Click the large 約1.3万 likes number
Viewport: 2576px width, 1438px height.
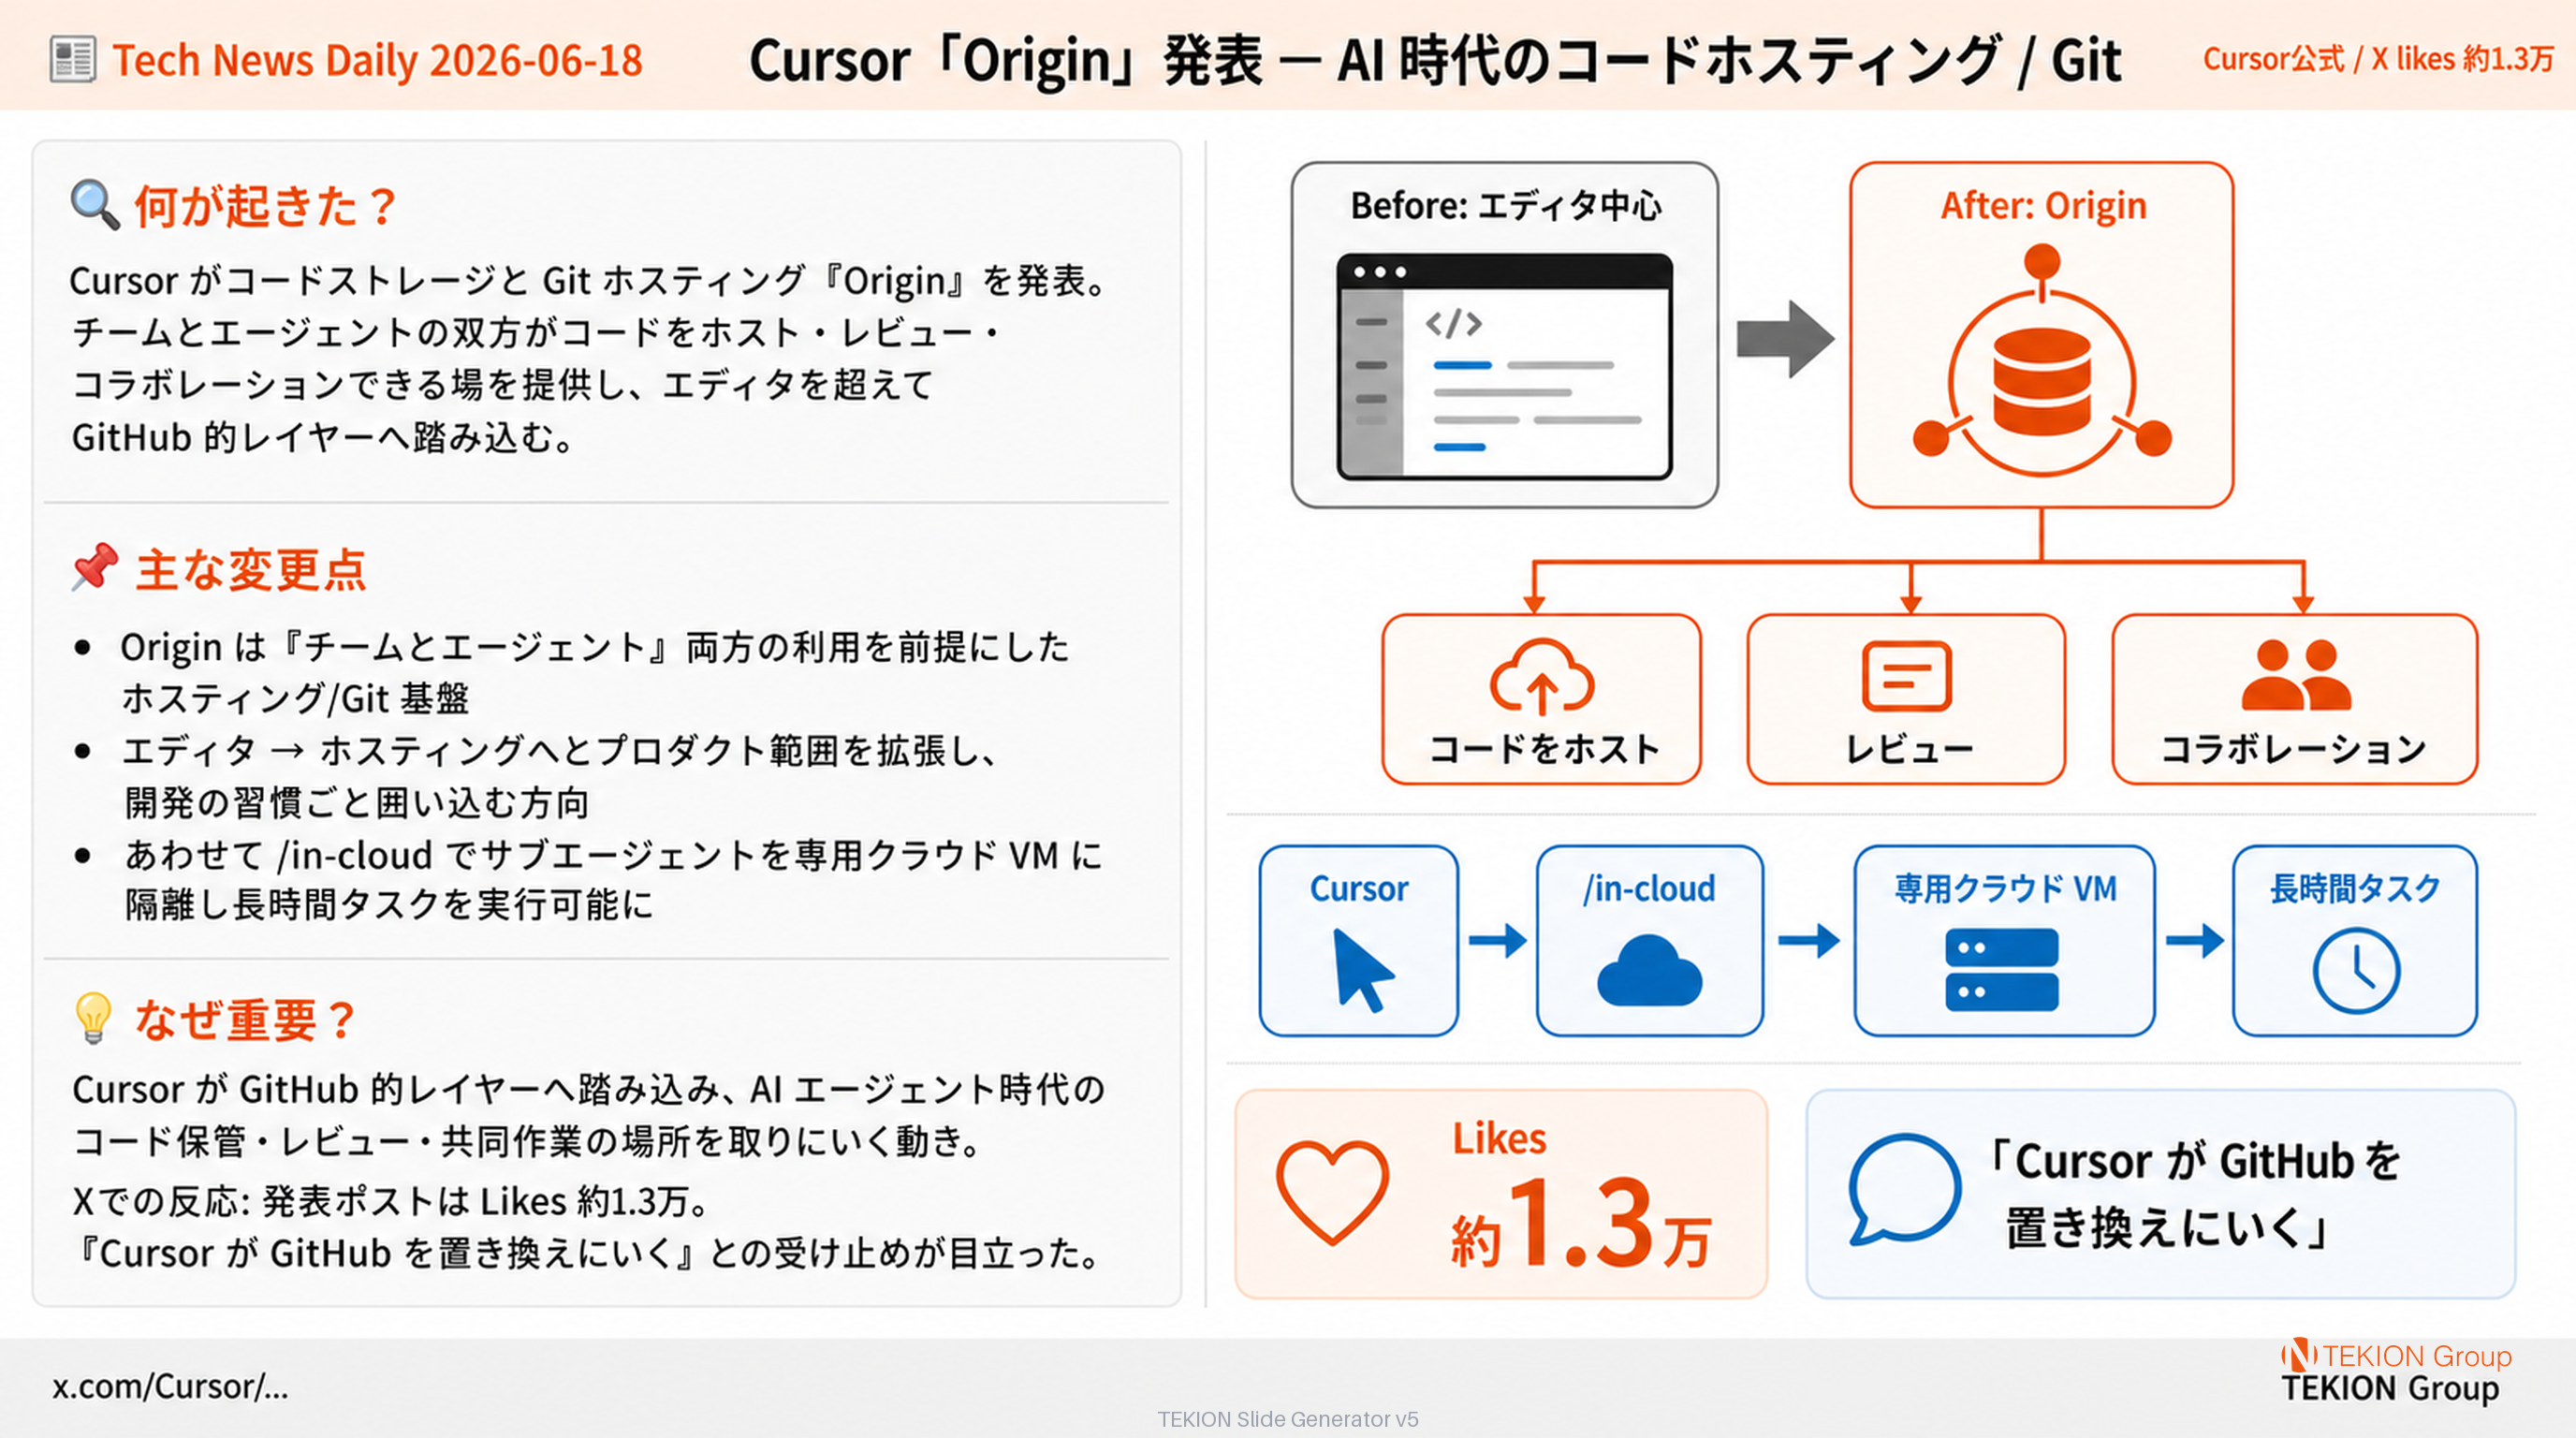[x=1582, y=1223]
